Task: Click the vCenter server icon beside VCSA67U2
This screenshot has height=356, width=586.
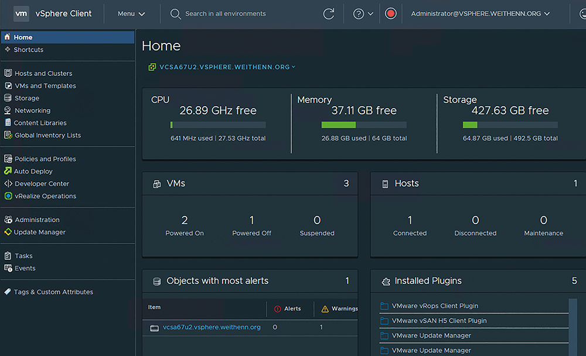Action: click(x=152, y=67)
